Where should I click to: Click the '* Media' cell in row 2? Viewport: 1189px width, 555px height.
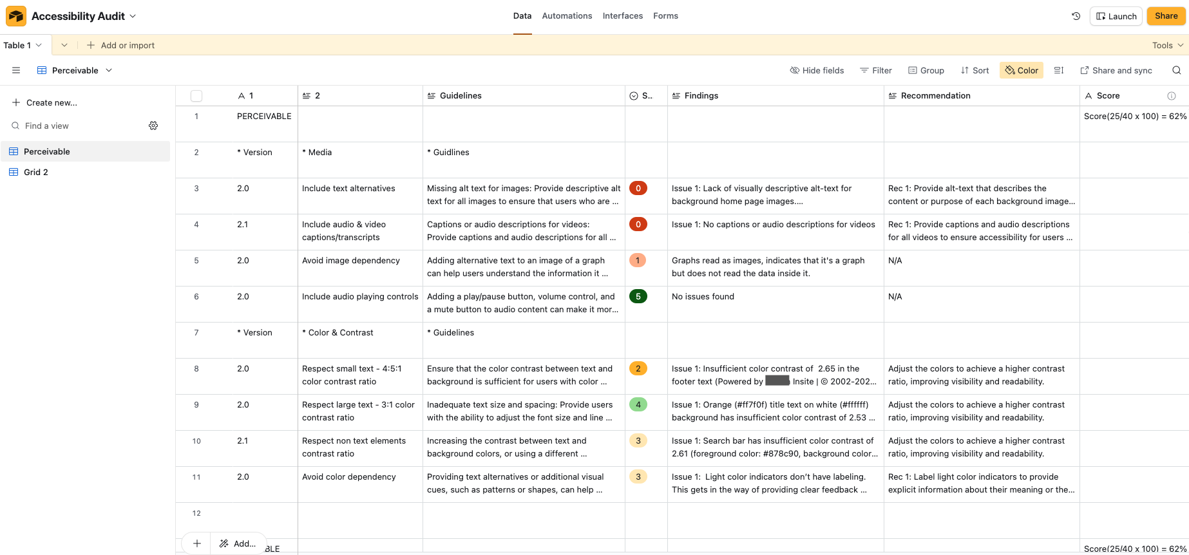coord(360,160)
